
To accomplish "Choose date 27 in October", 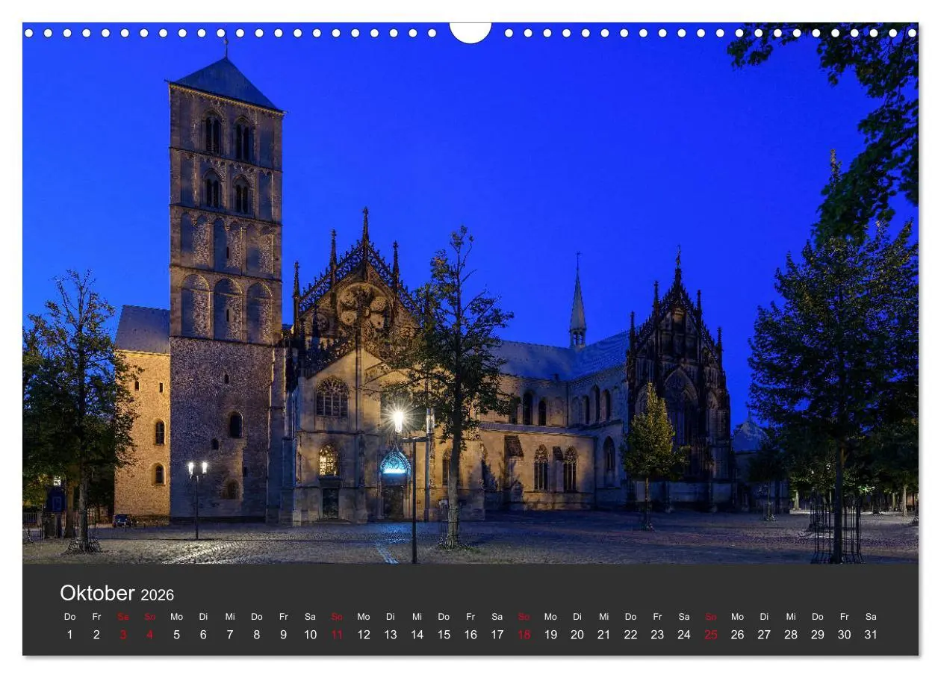I will (764, 635).
